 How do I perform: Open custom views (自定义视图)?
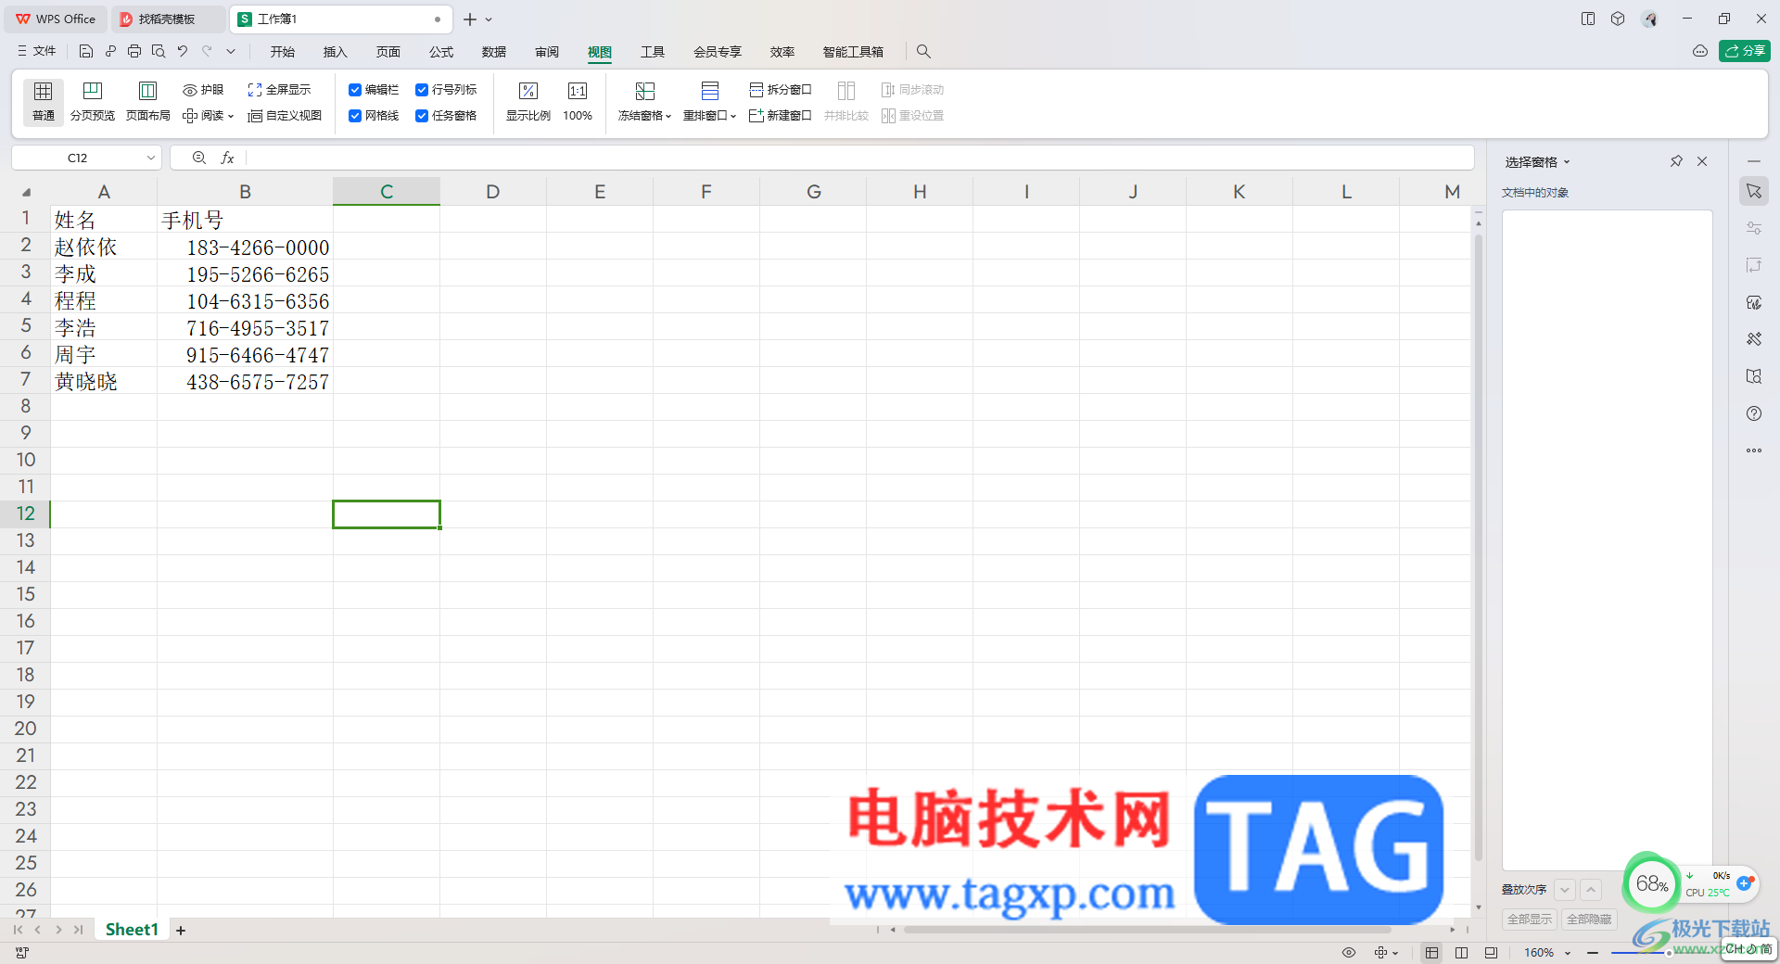tap(285, 116)
